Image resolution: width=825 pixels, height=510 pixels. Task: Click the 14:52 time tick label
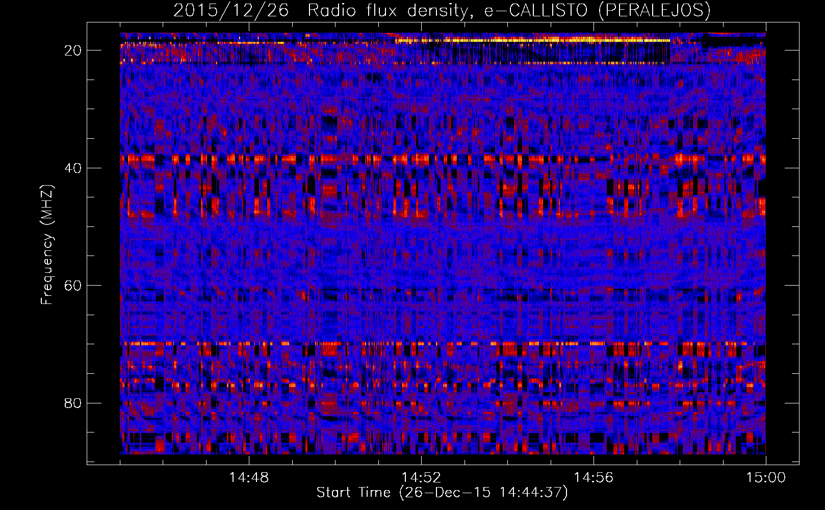coord(421,478)
